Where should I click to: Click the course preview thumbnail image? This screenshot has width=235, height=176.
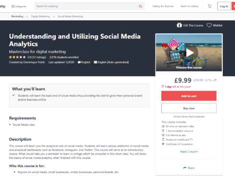coord(189,52)
